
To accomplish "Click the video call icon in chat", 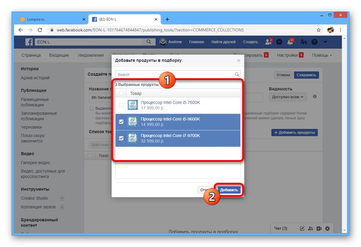I will [319, 228].
